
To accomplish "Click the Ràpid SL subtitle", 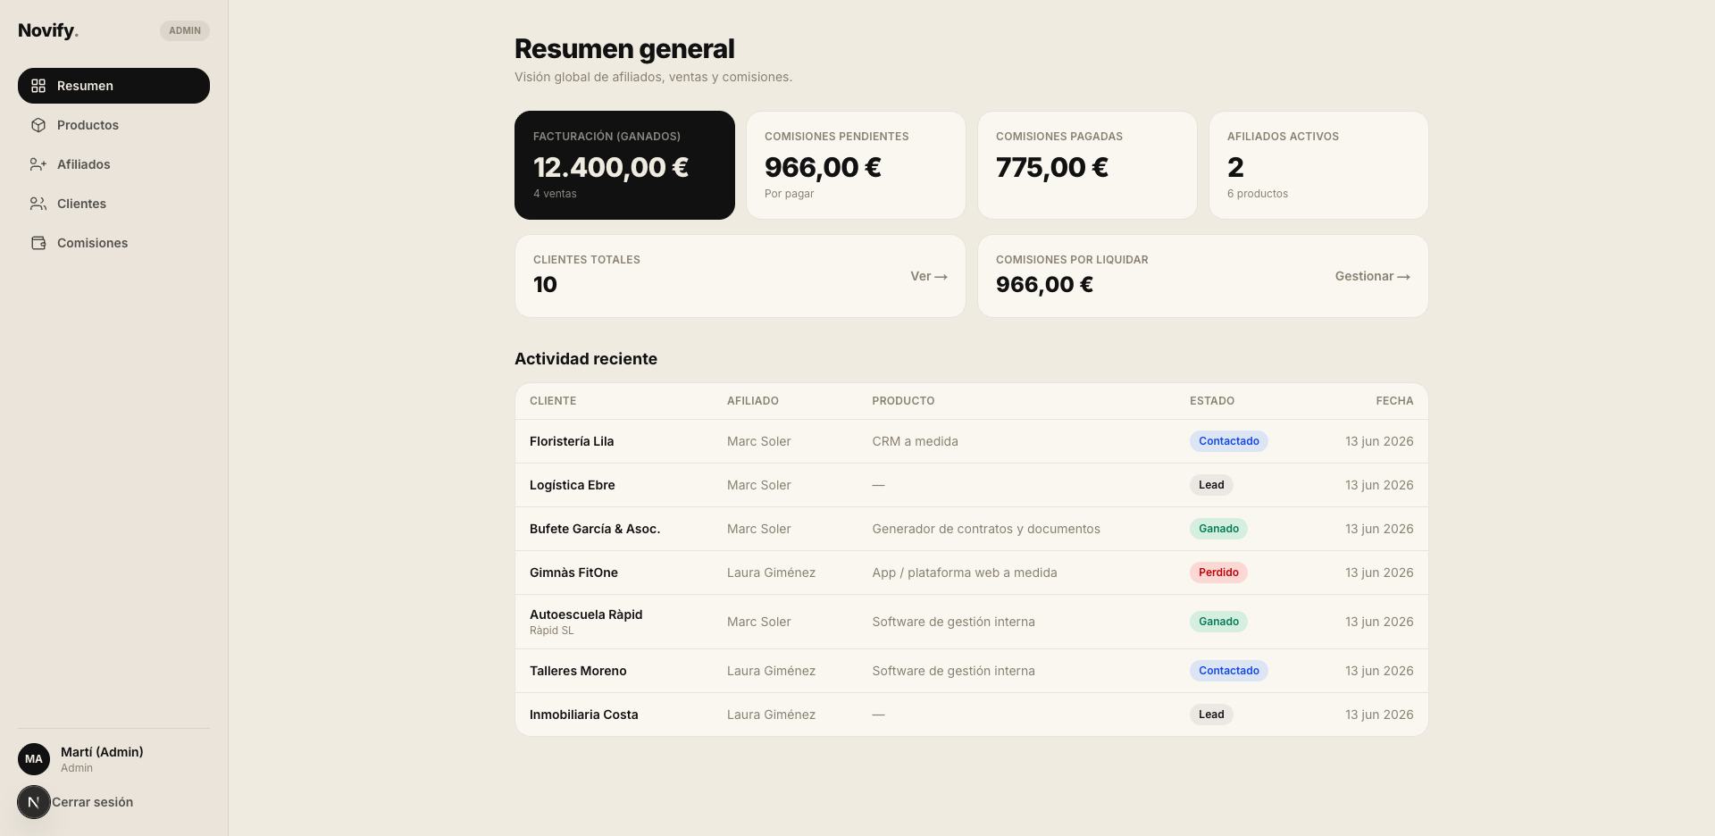I will coord(552,631).
